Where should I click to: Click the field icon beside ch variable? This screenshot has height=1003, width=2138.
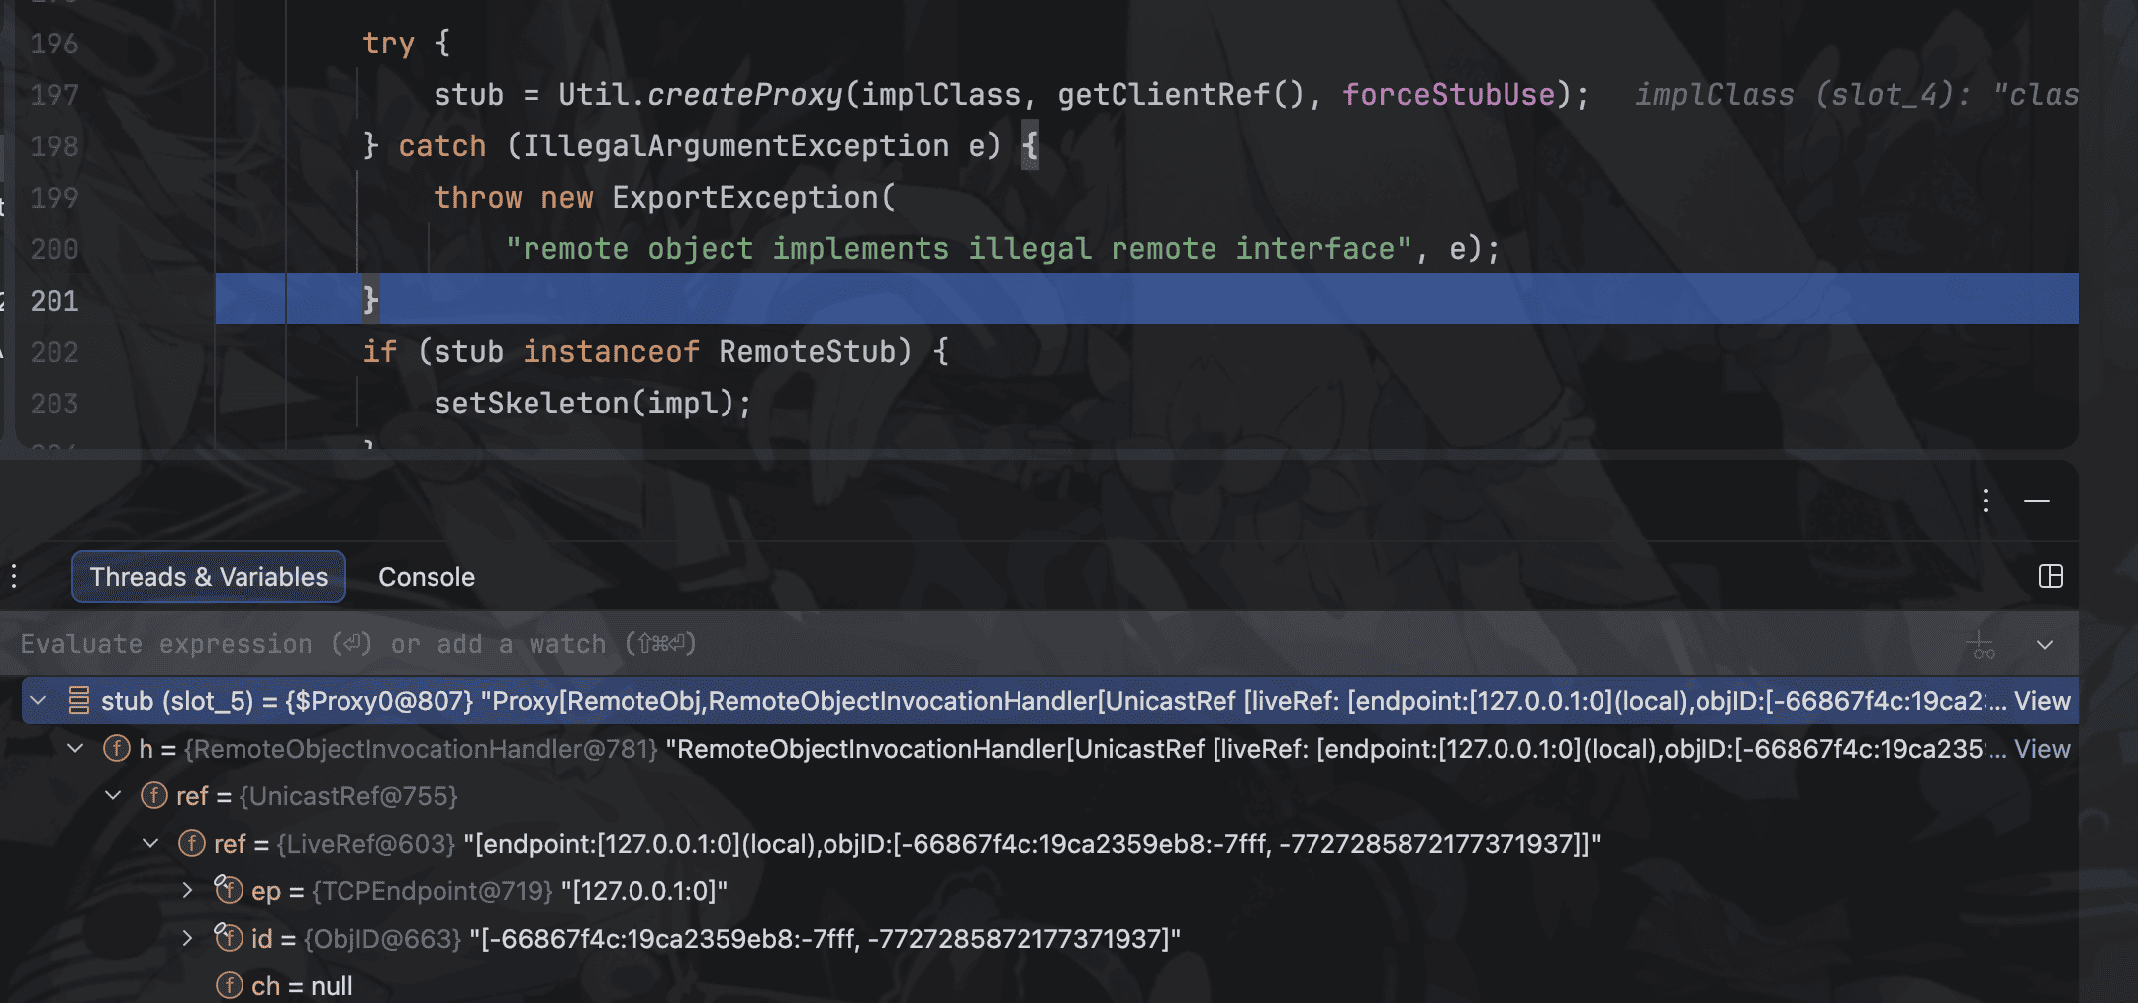(x=228, y=985)
